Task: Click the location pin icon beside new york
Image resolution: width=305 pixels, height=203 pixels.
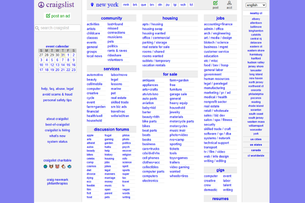Action: (x=92, y=4)
